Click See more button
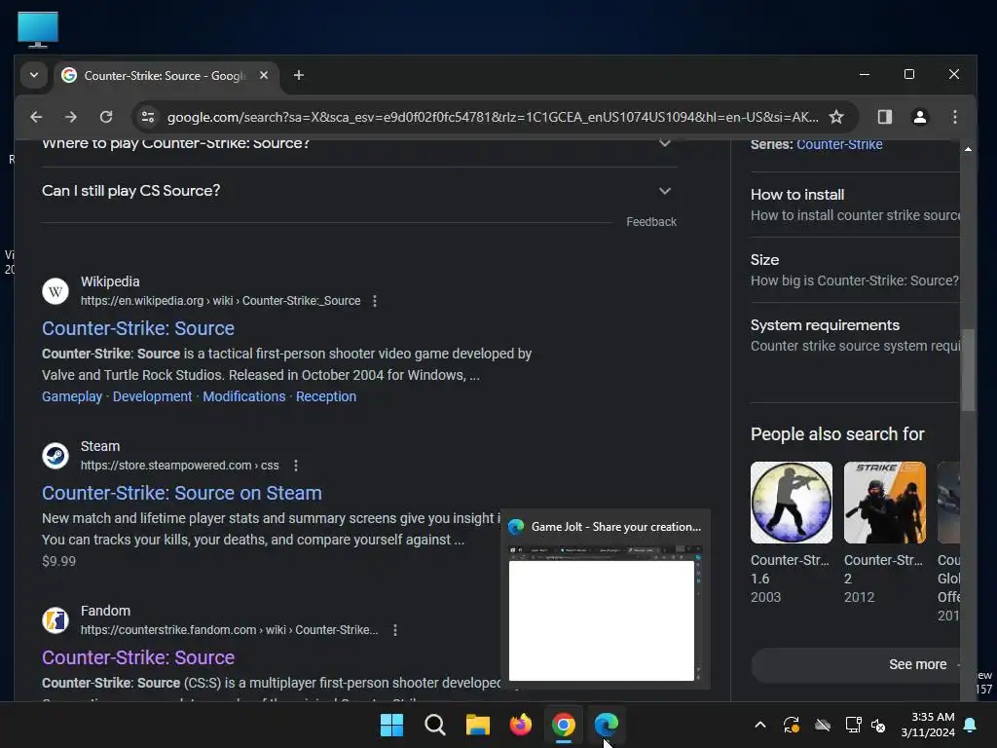Image resolution: width=997 pixels, height=748 pixels. [x=856, y=664]
